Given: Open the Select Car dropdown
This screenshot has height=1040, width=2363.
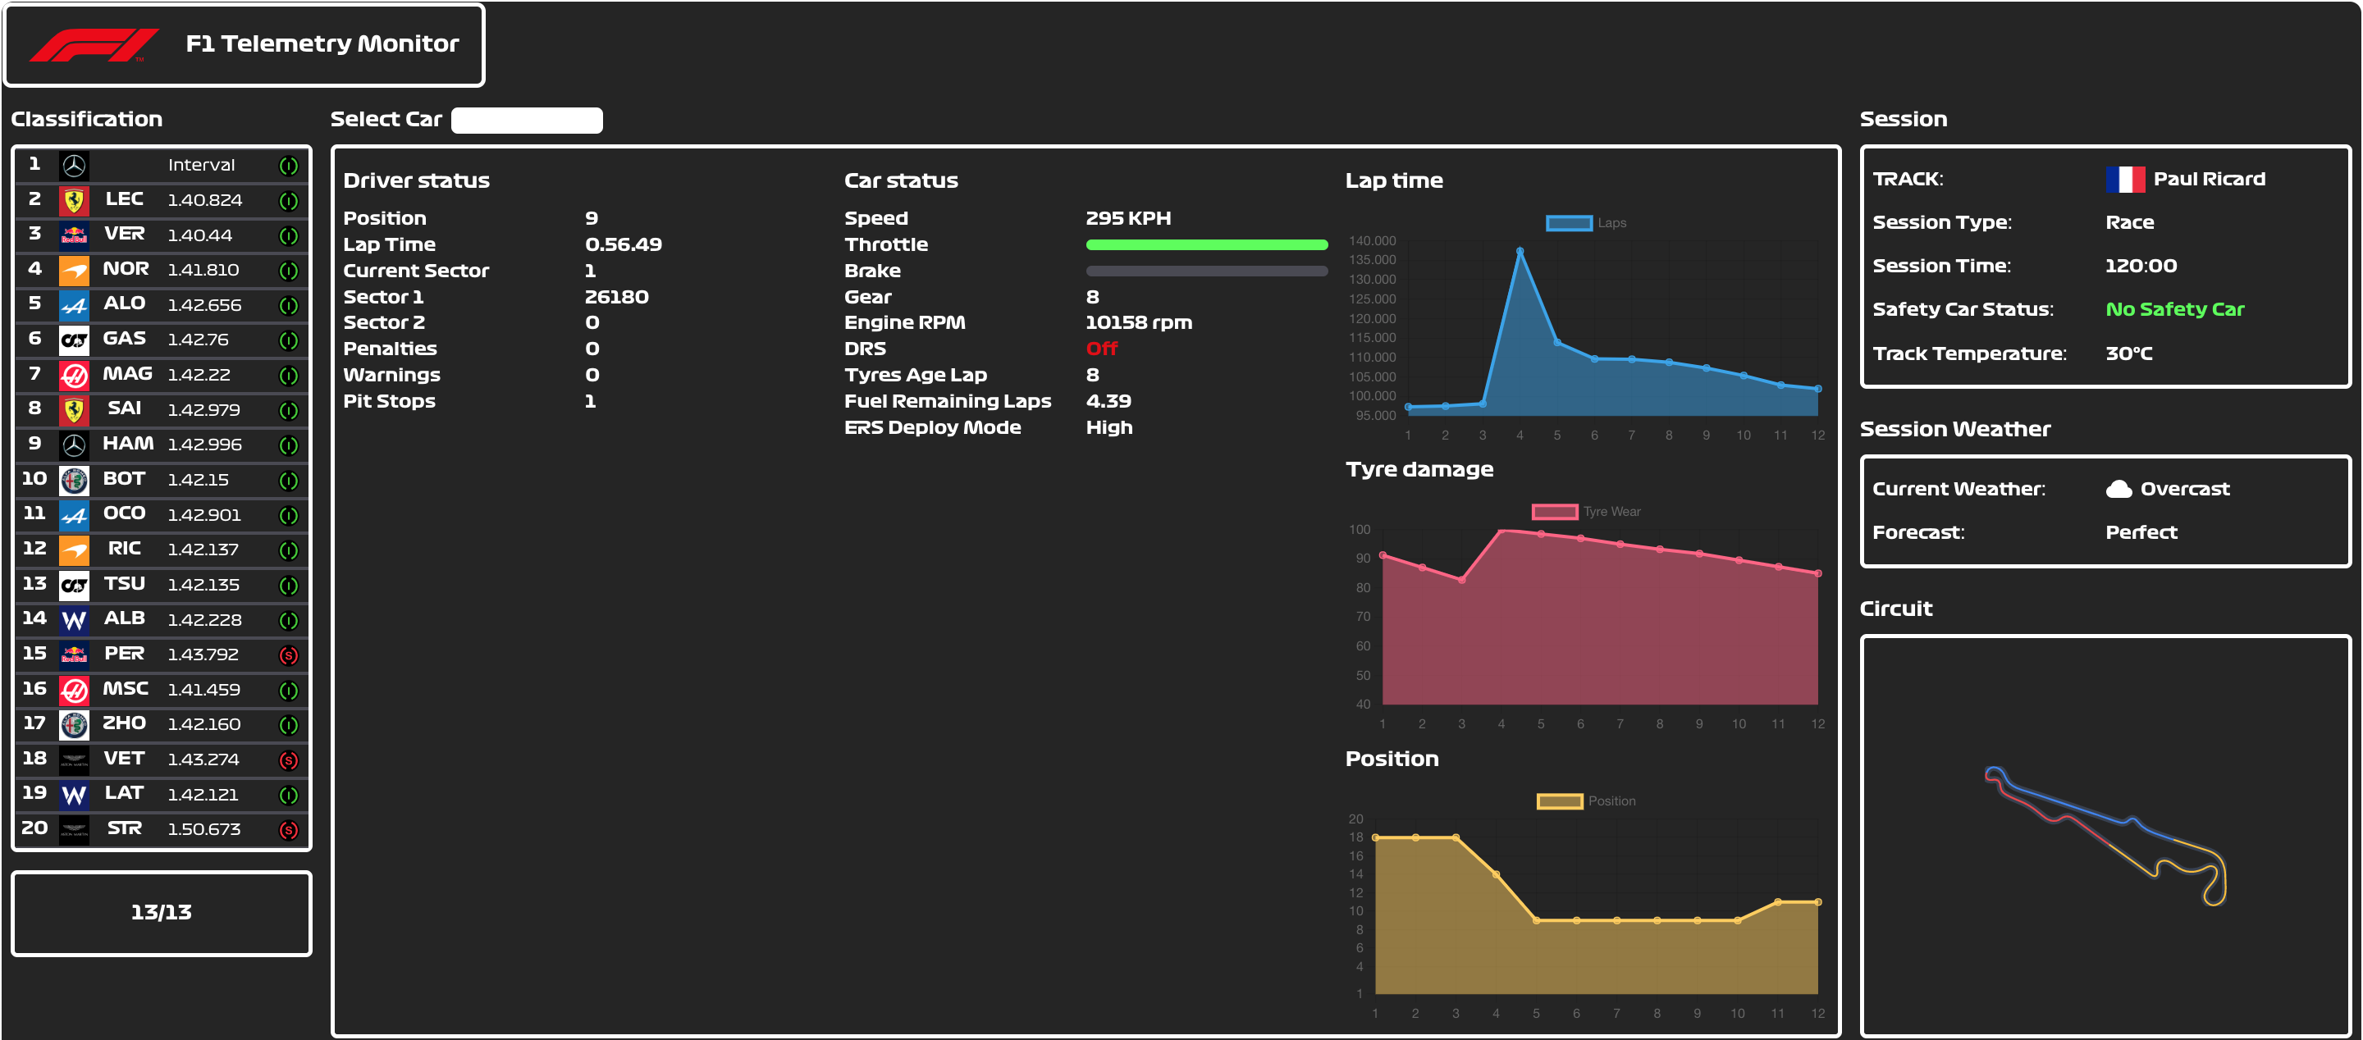Looking at the screenshot, I should (527, 120).
